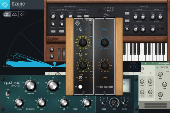
Task: Select the bell filter shape icon in EQ
Action: click(x=142, y=73)
